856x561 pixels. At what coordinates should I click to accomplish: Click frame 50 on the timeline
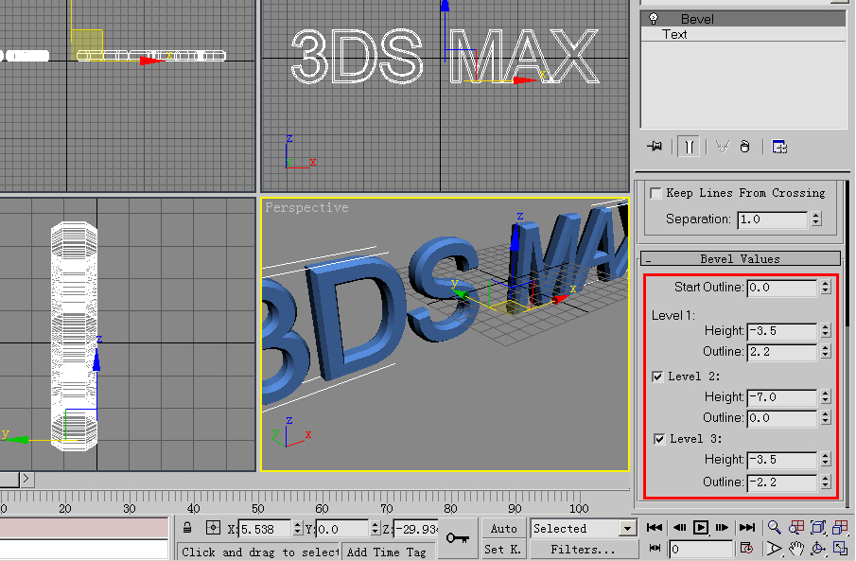257,508
